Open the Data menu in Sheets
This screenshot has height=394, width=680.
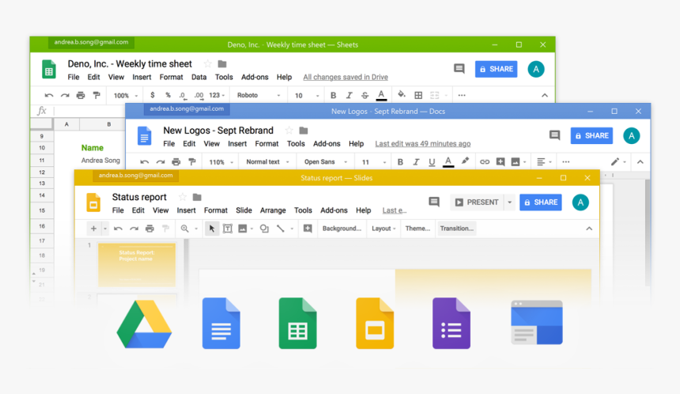pos(198,78)
